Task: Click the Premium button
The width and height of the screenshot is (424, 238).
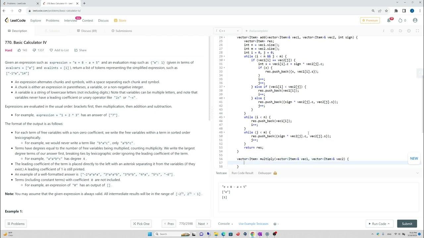Action: click(x=370, y=20)
